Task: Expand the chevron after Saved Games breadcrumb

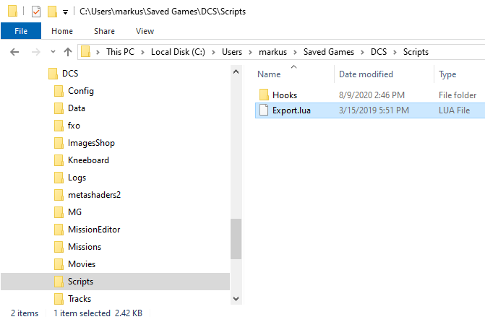Action: click(362, 52)
